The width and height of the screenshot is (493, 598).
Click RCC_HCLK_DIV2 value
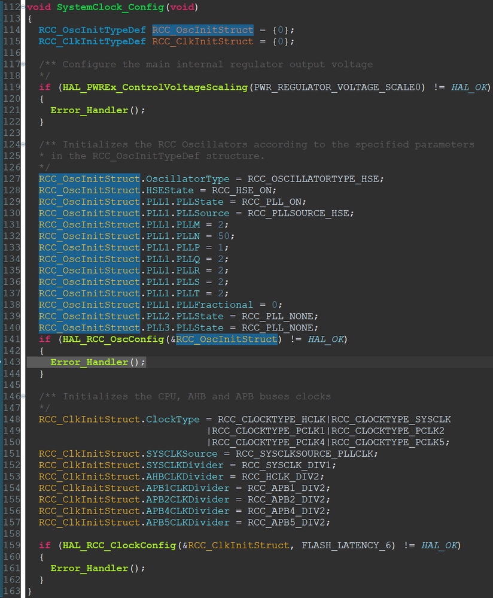(x=281, y=476)
